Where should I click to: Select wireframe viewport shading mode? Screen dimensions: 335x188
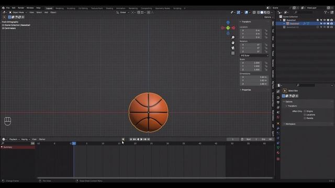point(259,13)
